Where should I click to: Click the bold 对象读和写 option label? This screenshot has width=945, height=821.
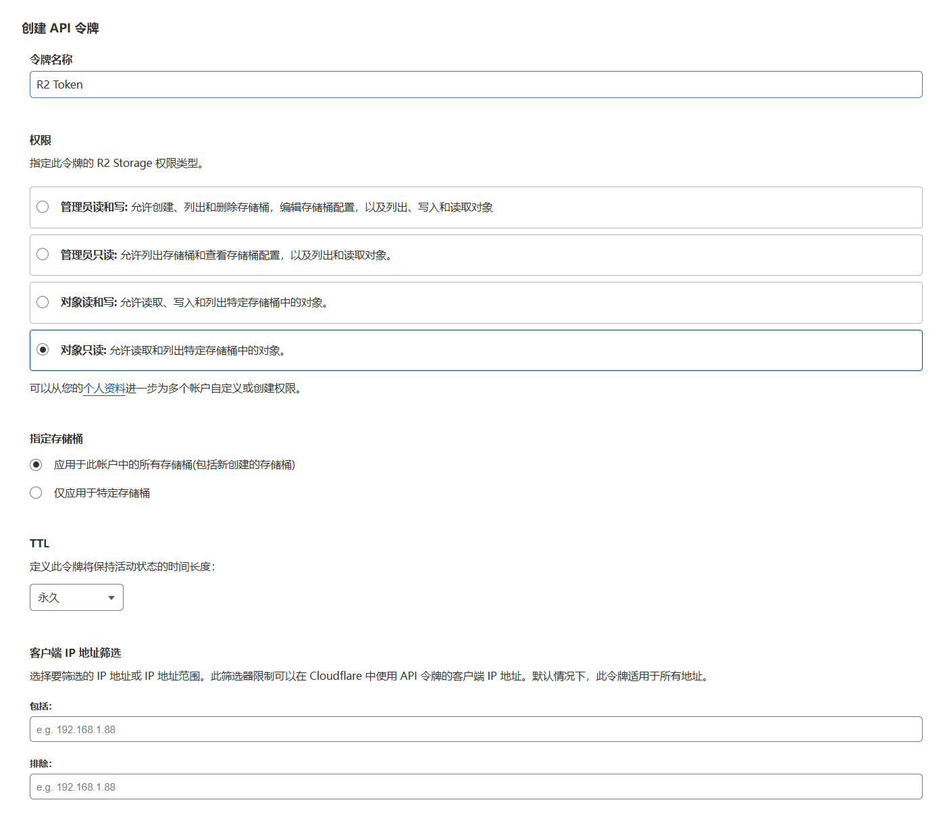pyautogui.click(x=88, y=303)
